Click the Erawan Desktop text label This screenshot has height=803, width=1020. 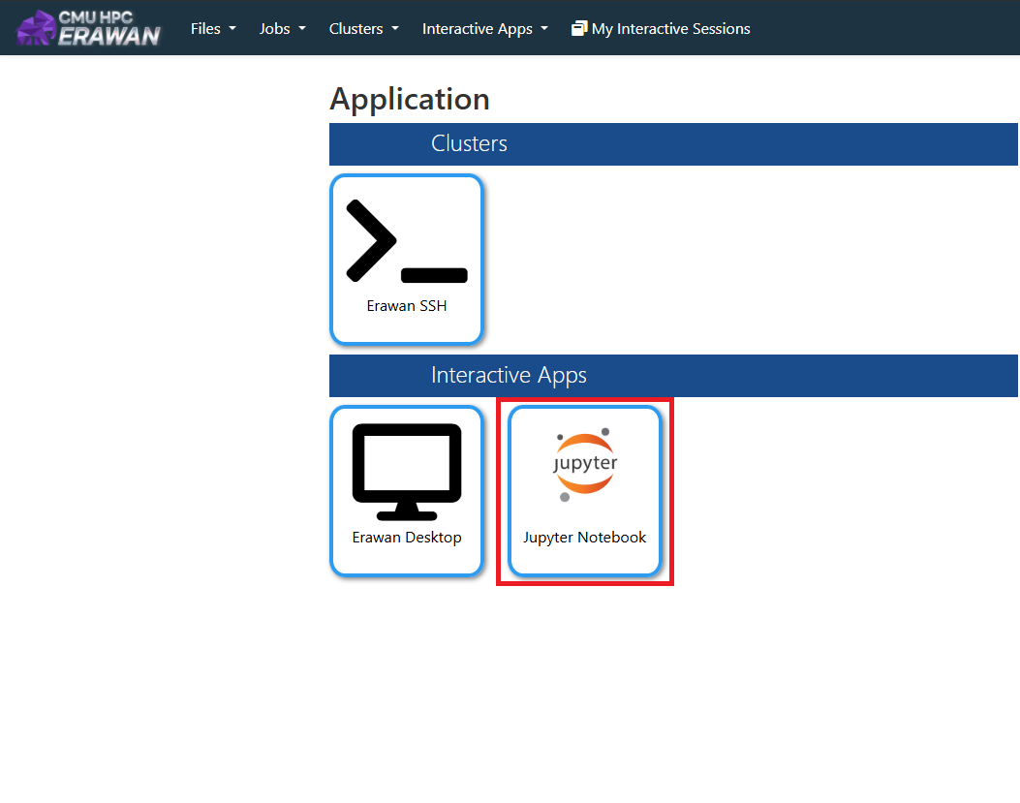point(406,538)
